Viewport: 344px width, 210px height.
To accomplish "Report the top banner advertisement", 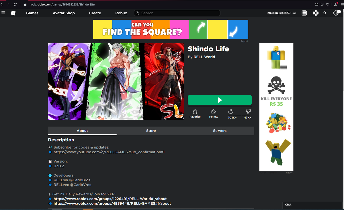I will point(244,41).
